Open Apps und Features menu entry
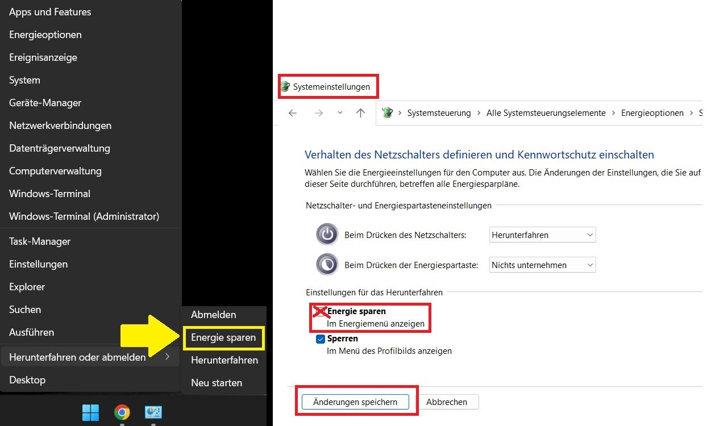This screenshot has width=707, height=426. point(91,12)
